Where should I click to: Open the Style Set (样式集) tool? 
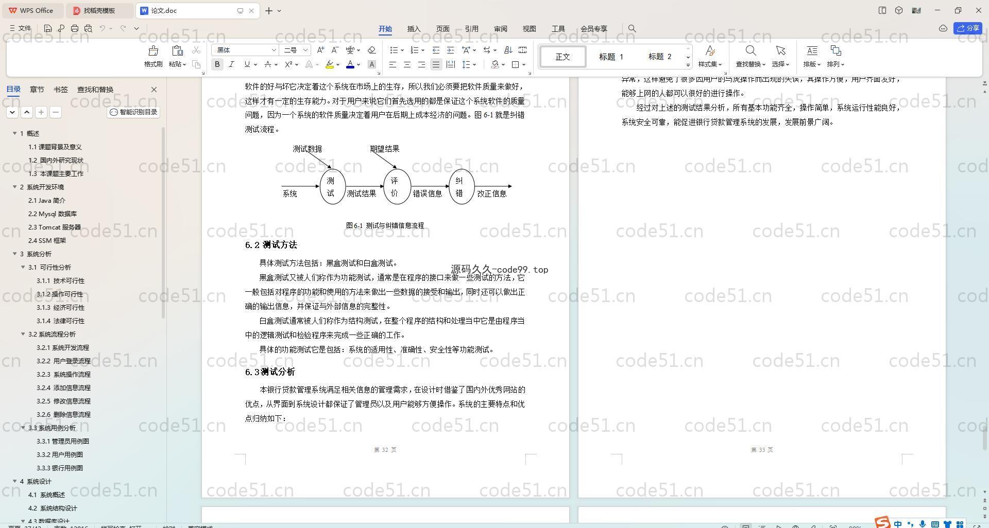click(710, 56)
